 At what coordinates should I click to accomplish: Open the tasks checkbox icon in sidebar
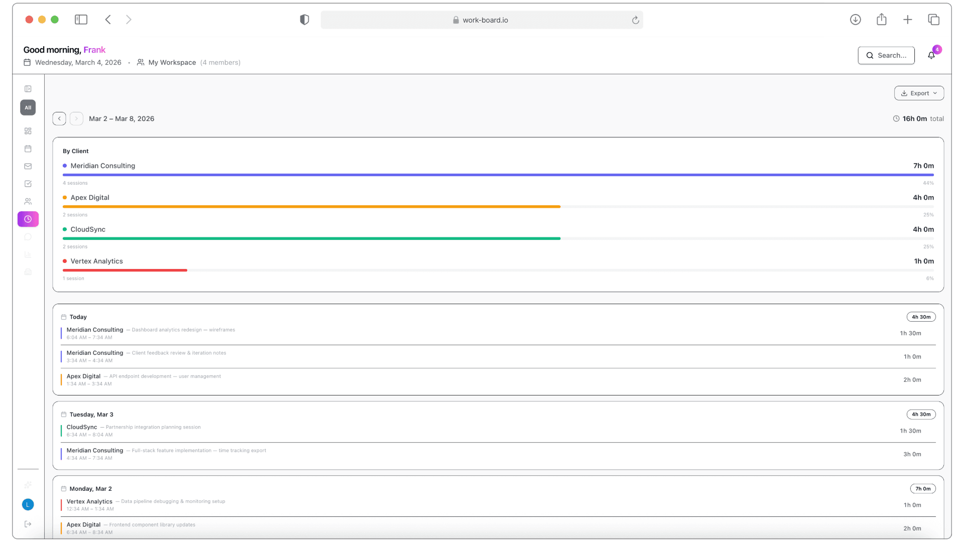click(28, 184)
